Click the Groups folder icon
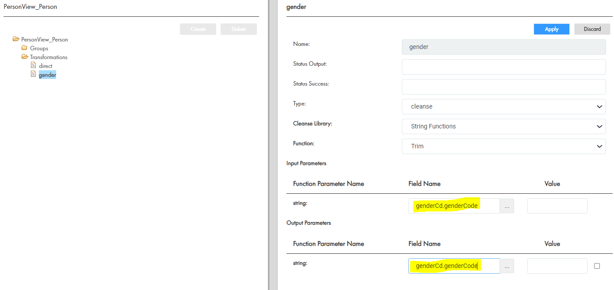Image resolution: width=614 pixels, height=290 pixels. point(25,48)
